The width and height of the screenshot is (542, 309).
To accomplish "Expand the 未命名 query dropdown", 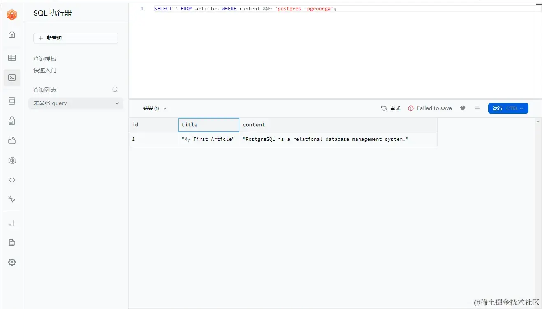I will point(117,103).
